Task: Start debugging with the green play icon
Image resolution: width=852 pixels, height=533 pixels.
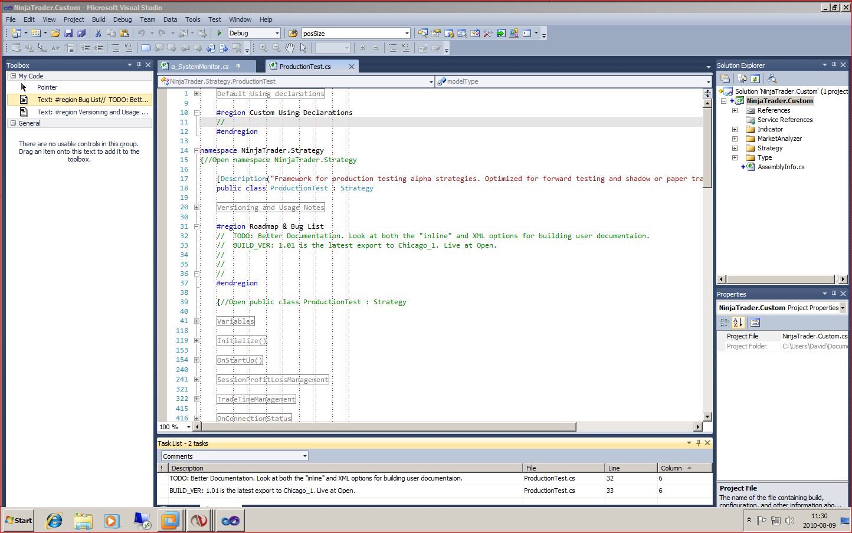Action: coord(219,33)
